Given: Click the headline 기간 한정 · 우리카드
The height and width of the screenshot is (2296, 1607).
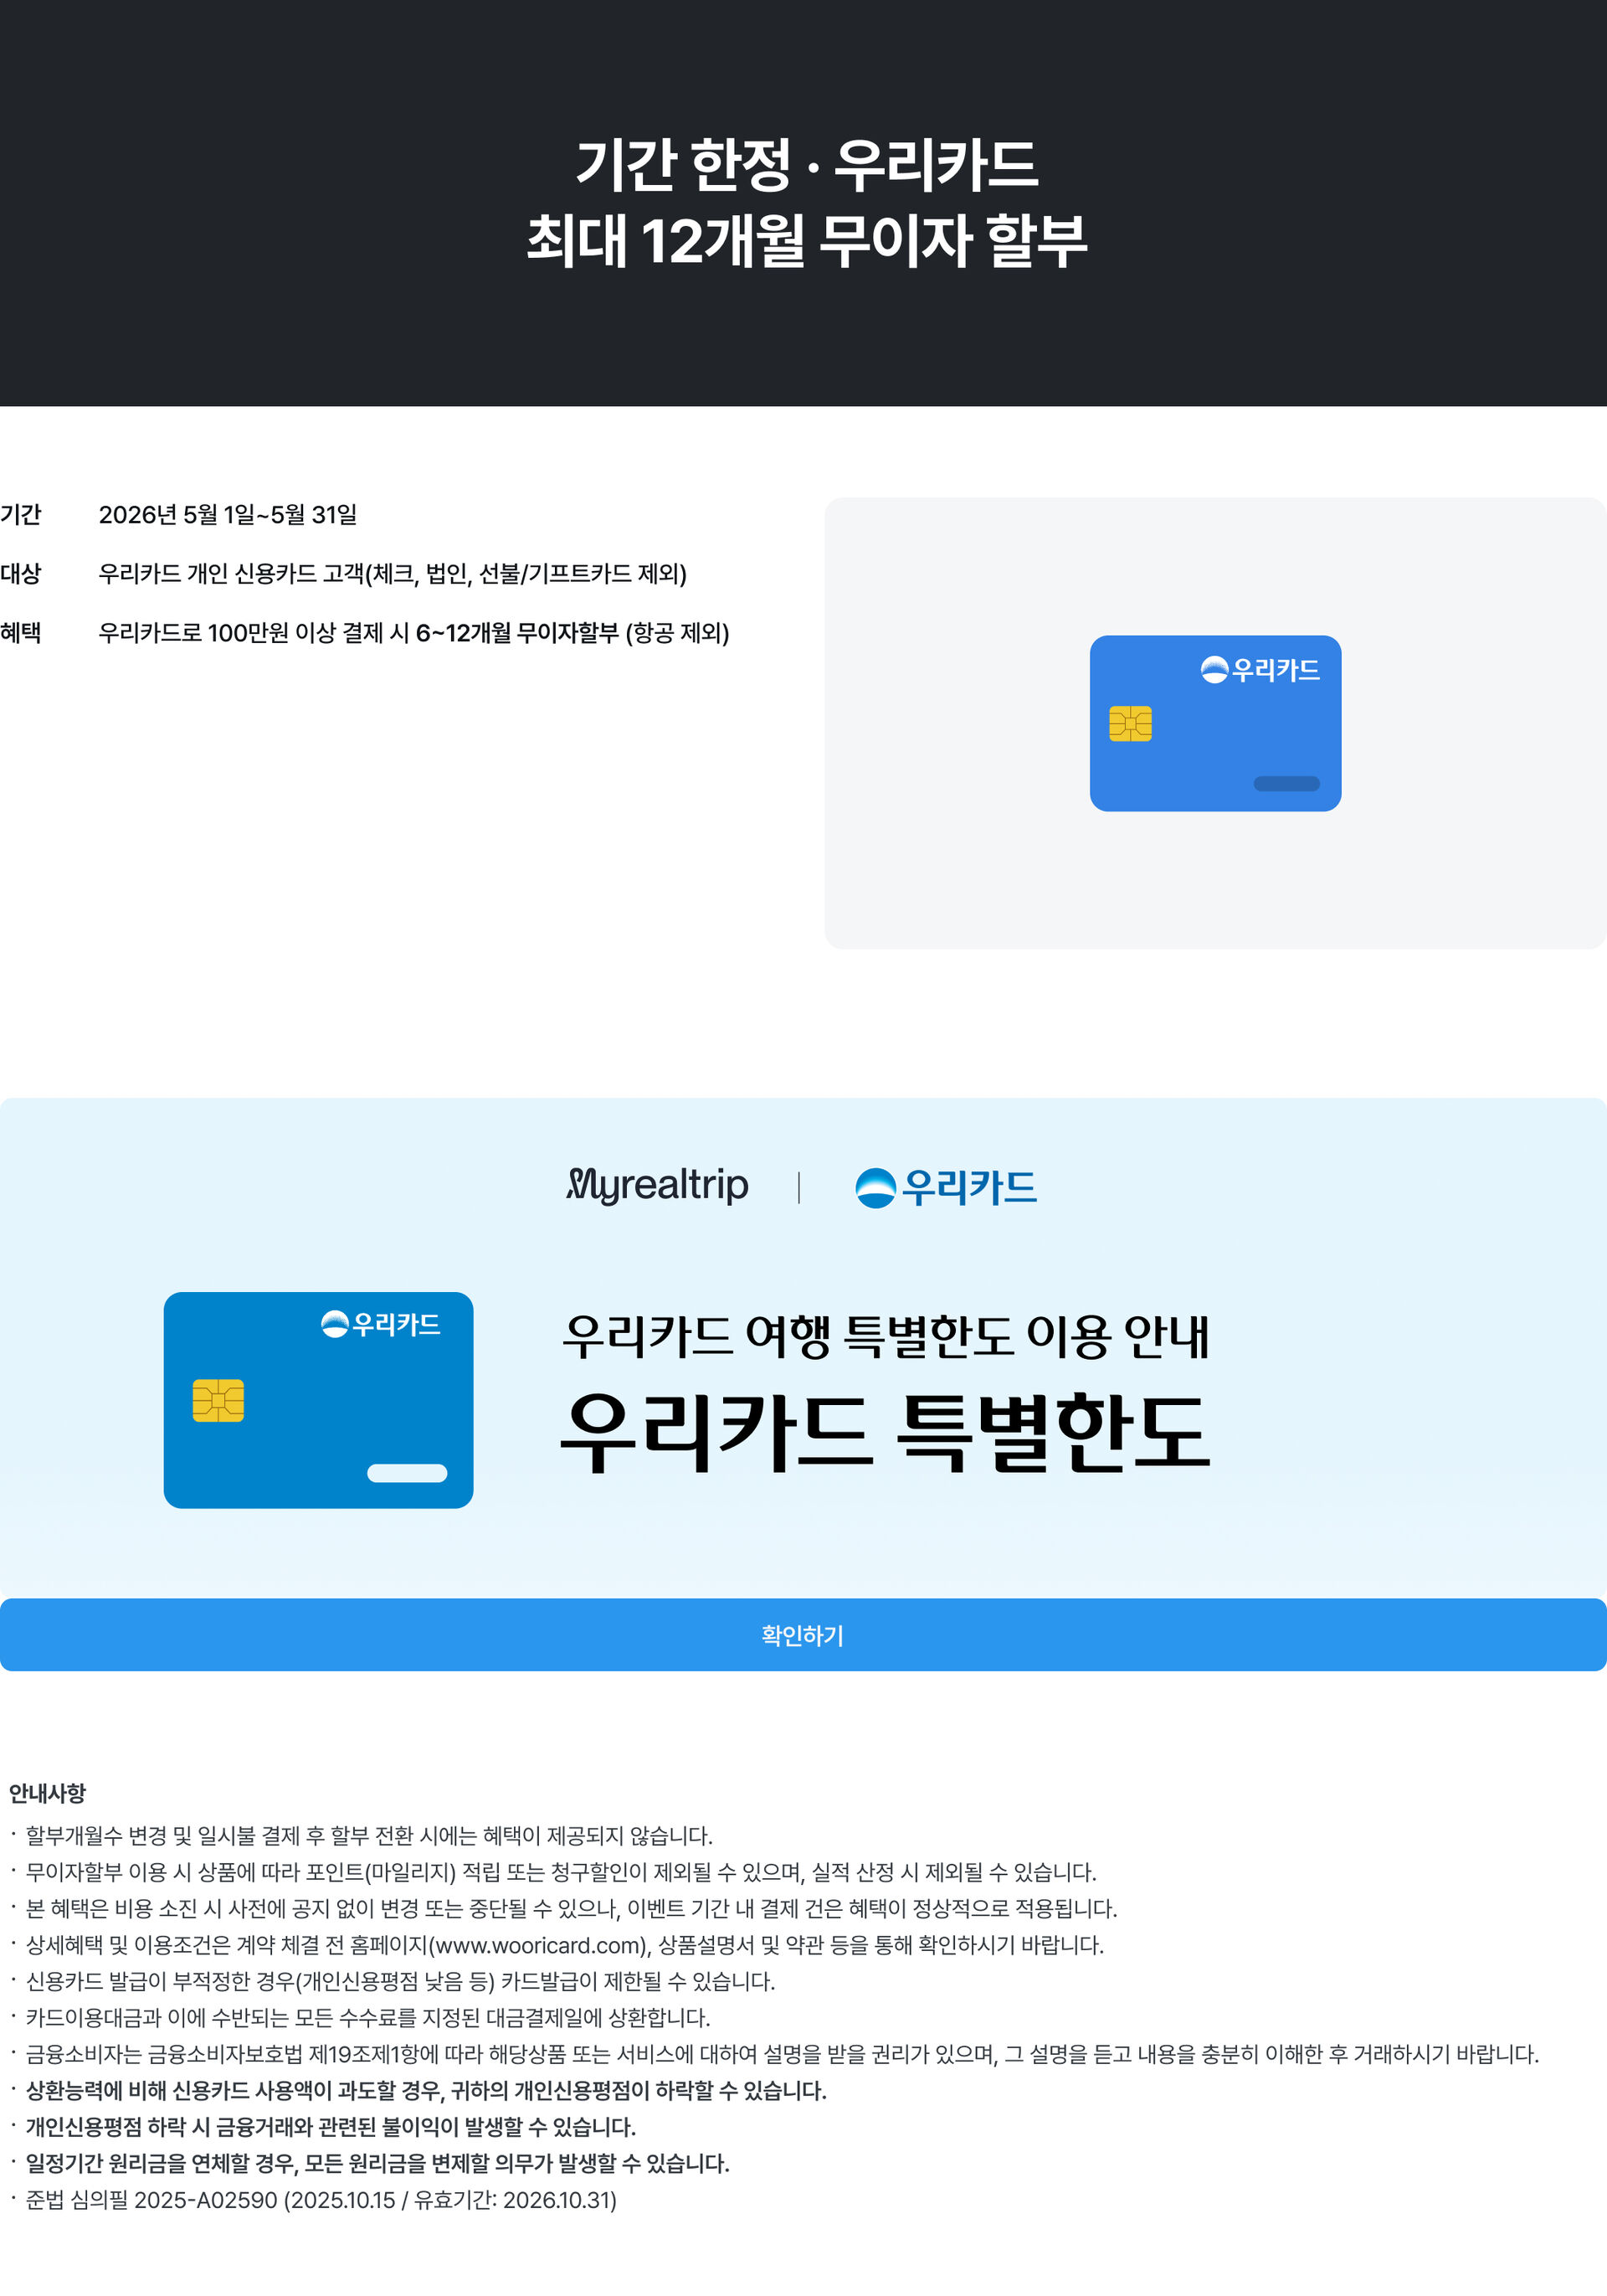Looking at the screenshot, I should coord(807,165).
